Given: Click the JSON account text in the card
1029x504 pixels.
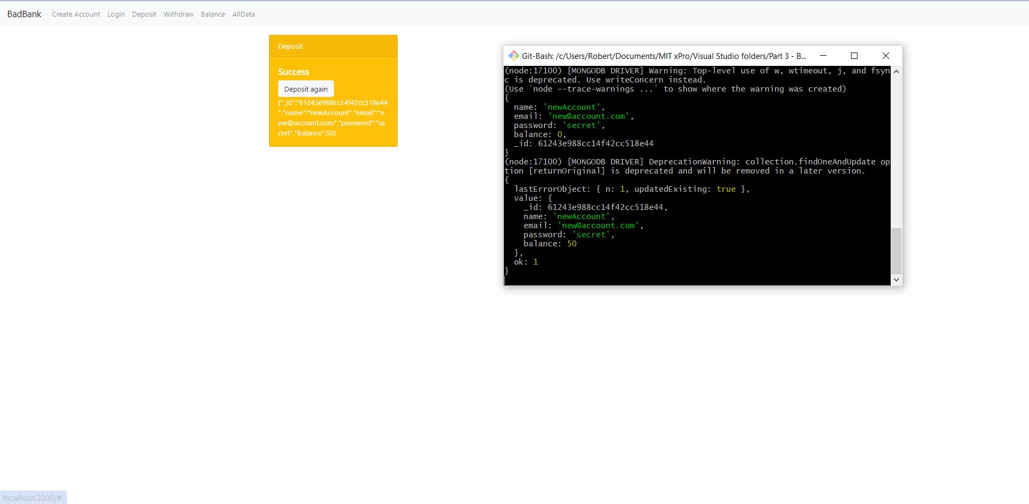Looking at the screenshot, I should pos(332,118).
